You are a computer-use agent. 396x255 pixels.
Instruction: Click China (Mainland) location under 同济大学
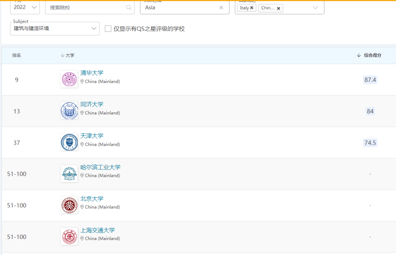coord(102,113)
